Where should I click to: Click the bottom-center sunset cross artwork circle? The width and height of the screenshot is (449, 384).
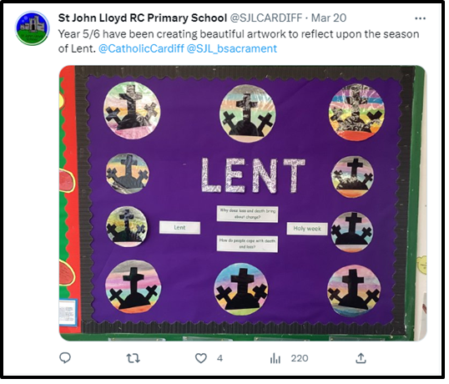point(241,289)
